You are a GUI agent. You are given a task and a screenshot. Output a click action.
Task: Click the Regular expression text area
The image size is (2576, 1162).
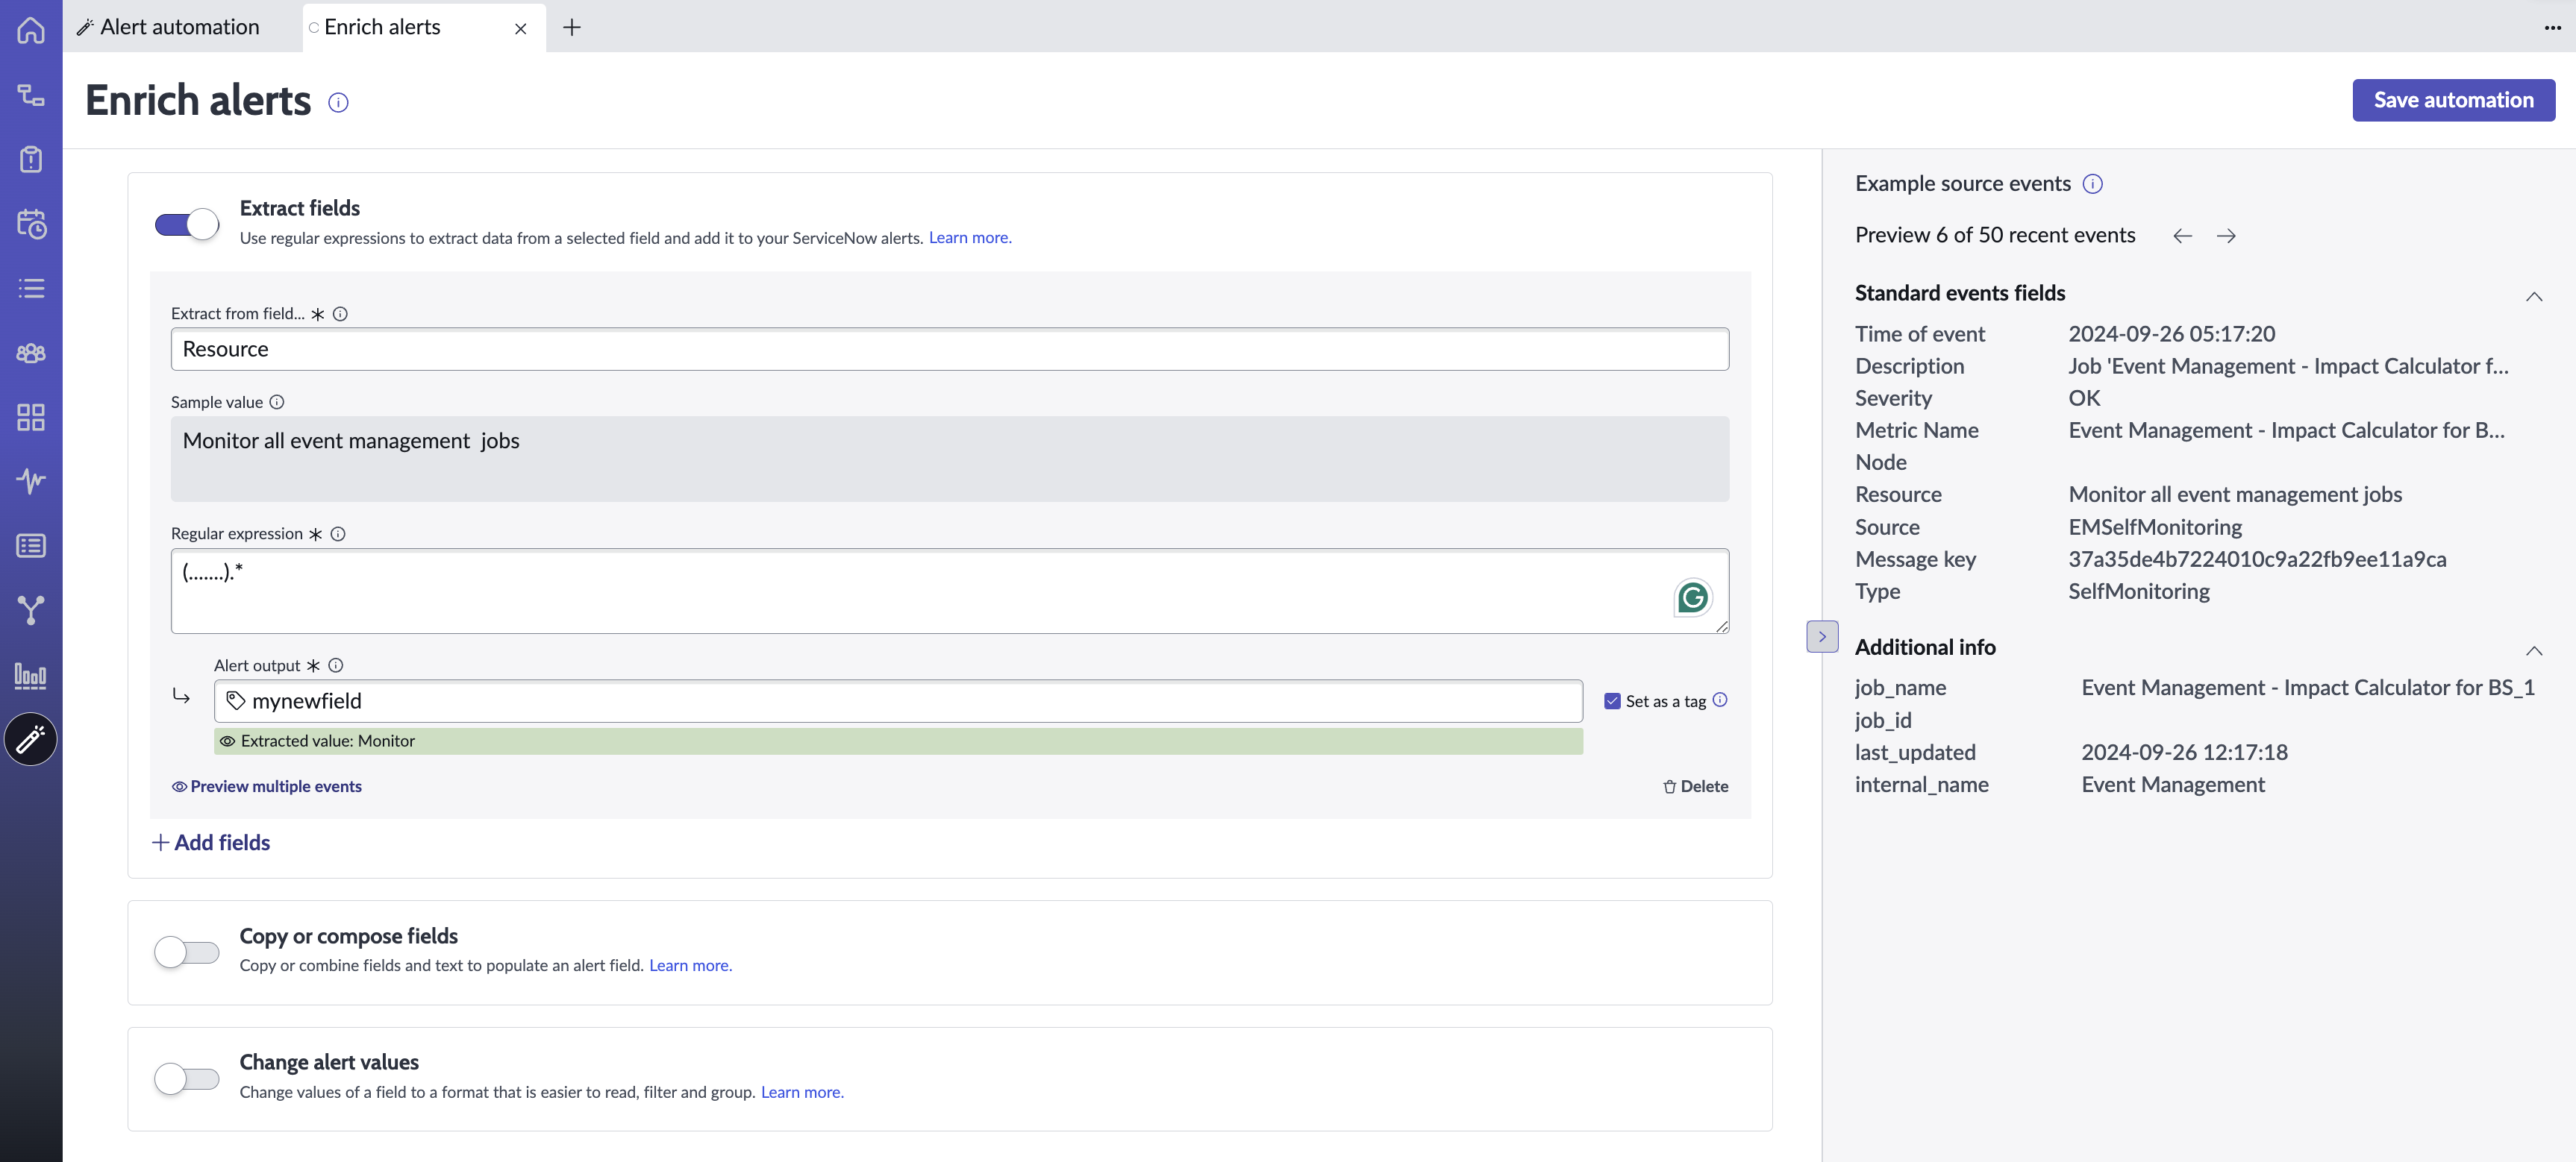click(949, 591)
